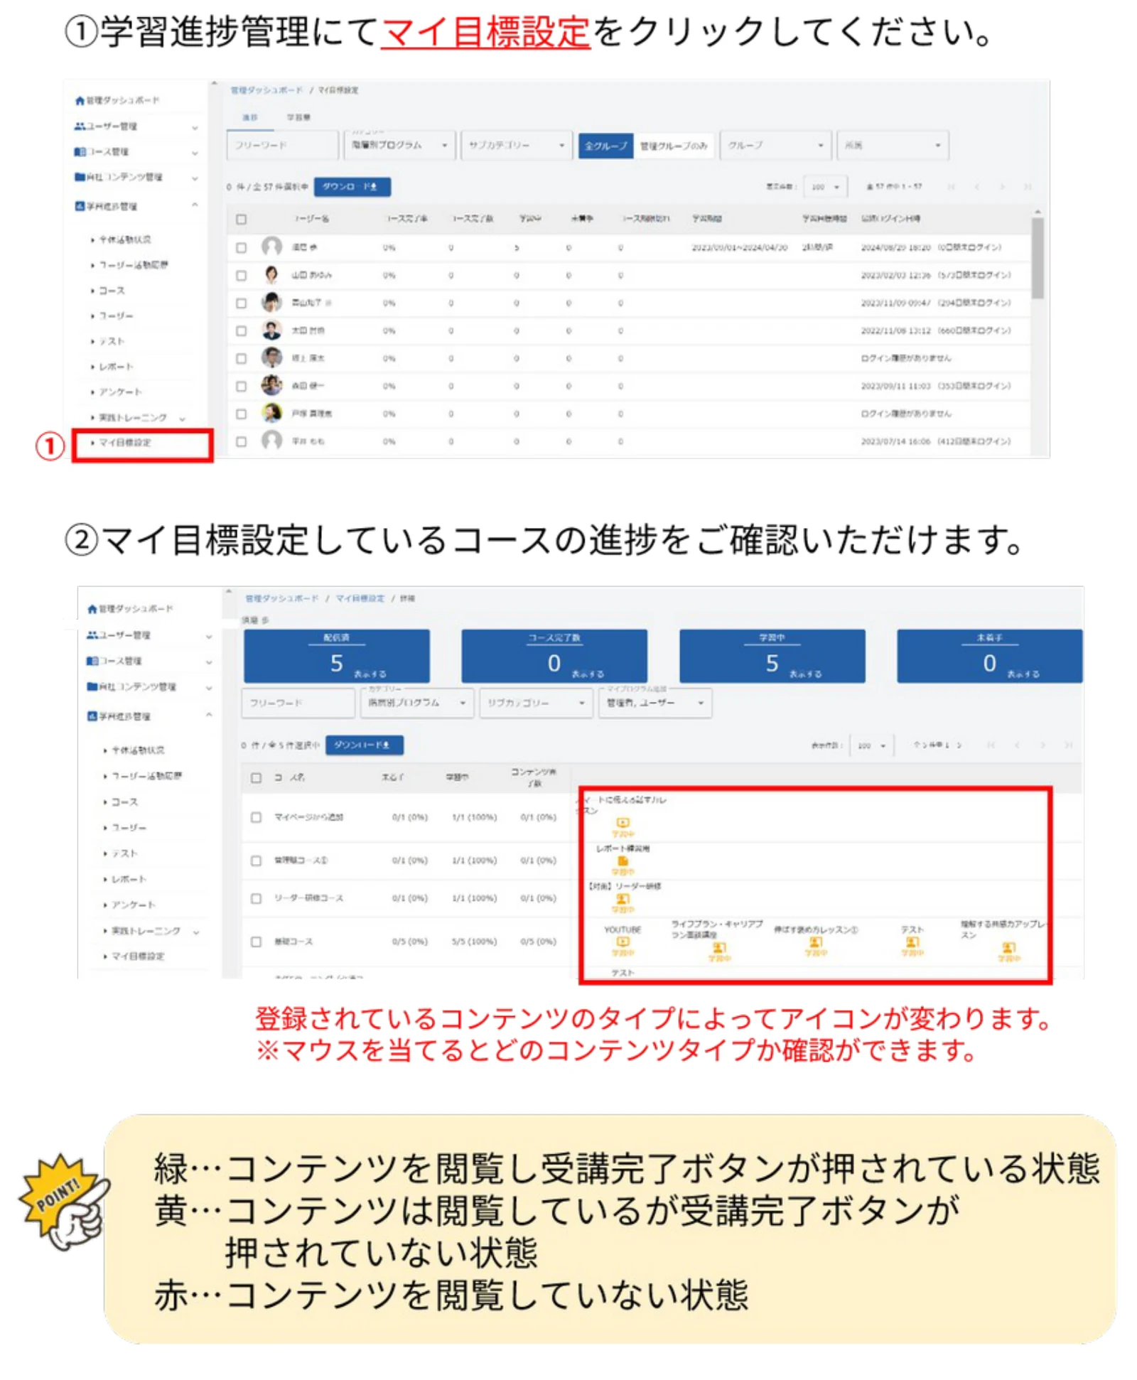
Task: Open サブカテゴリー dropdown in user-list screenshot
Action: (x=517, y=145)
